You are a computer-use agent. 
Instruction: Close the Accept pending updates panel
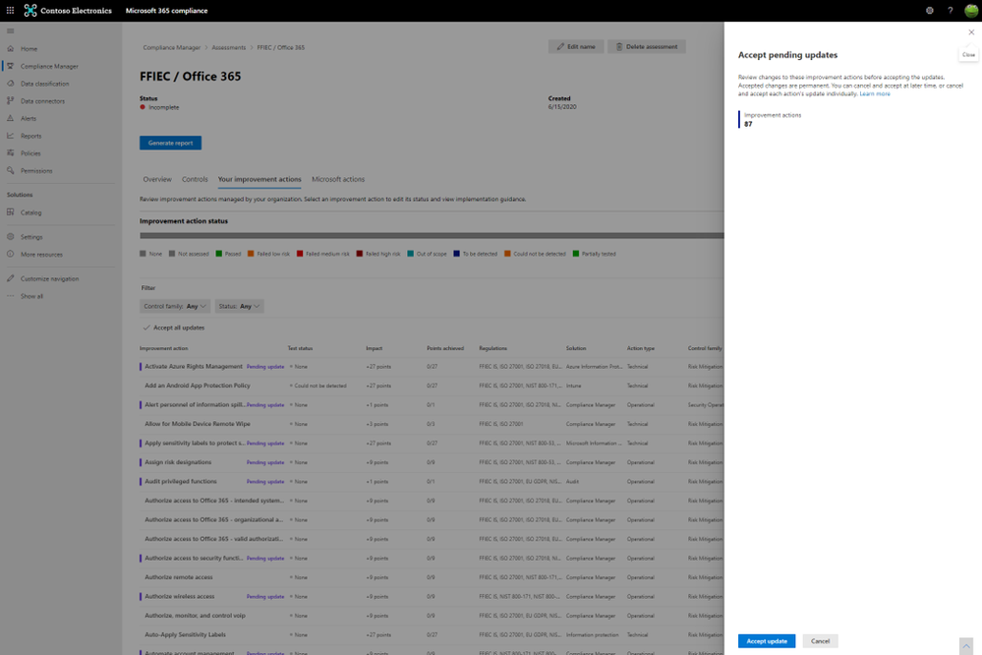(x=971, y=32)
